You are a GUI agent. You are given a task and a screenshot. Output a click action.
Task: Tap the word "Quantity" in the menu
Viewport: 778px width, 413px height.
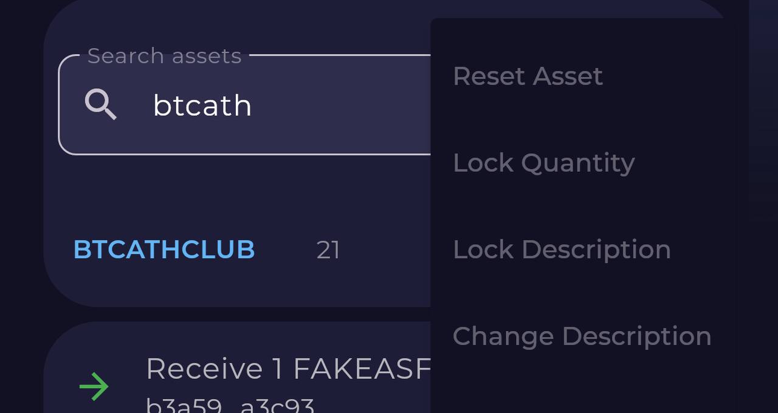577,163
